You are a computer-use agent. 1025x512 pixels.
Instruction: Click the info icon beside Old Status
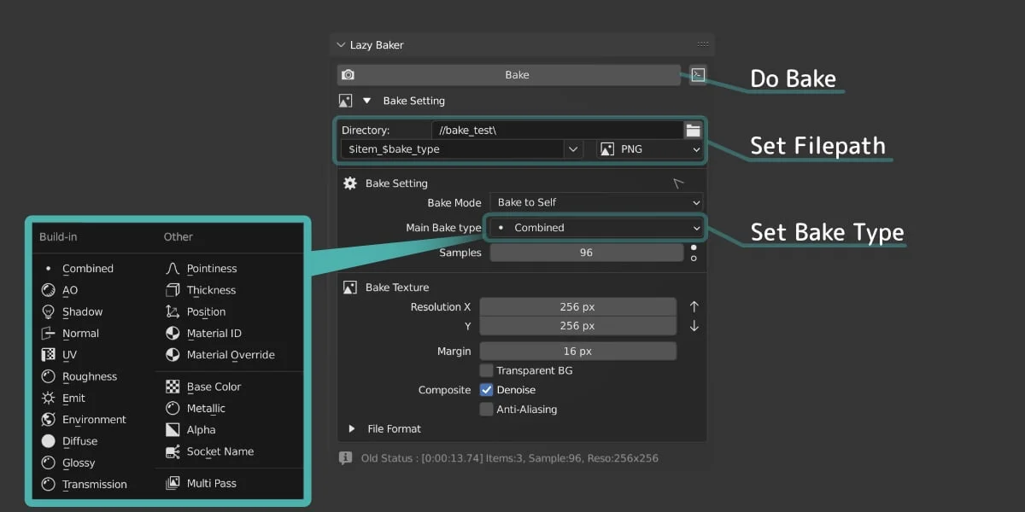(x=345, y=458)
